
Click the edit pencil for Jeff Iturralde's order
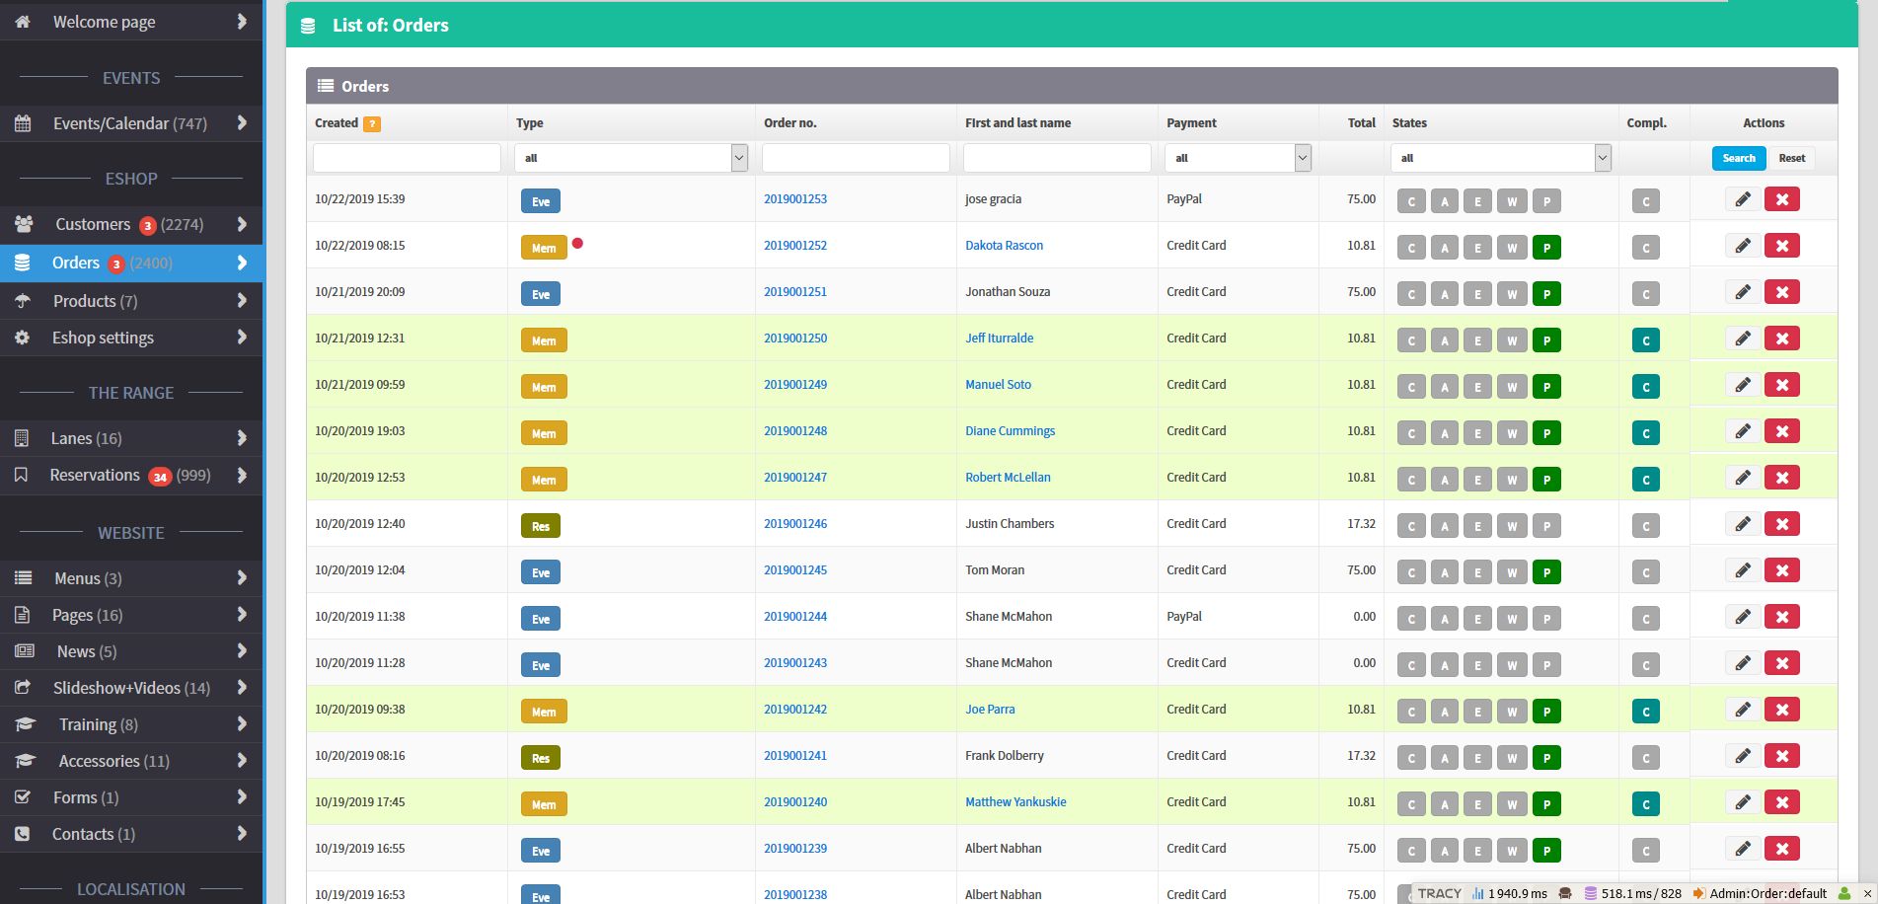1743,339
